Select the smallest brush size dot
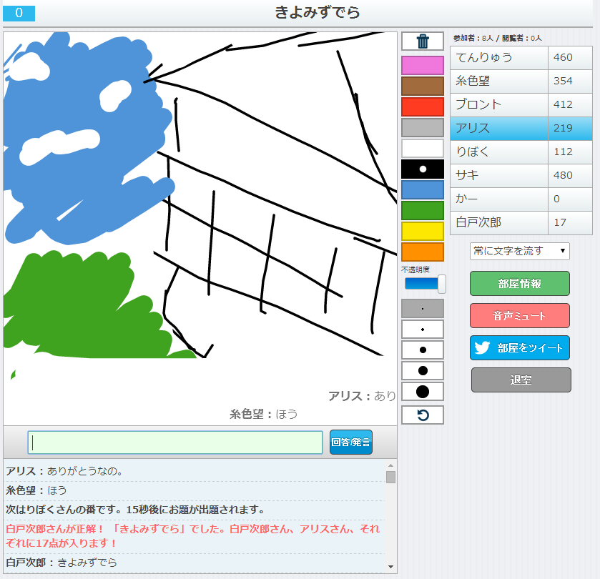The width and height of the screenshot is (600, 579). (423, 309)
